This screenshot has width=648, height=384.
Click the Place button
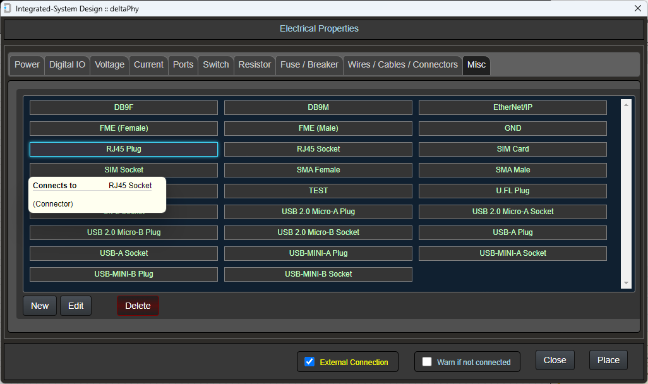(608, 360)
